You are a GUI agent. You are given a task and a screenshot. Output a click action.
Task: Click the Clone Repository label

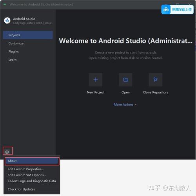[x=156, y=92]
